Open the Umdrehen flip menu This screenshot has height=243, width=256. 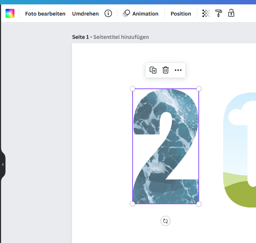[x=85, y=14]
